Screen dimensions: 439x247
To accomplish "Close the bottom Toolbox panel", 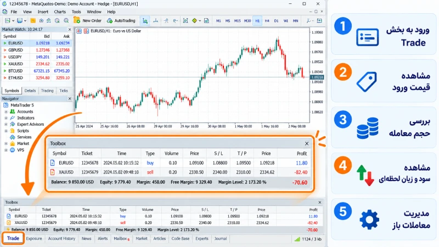I will (320, 202).
